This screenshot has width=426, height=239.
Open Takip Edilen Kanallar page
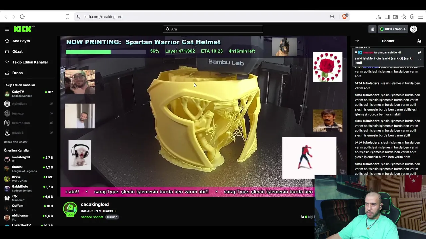tap(30, 62)
